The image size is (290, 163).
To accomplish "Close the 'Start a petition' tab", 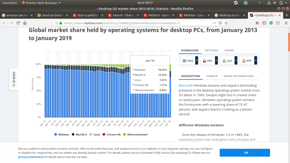I will [x=103, y=15].
